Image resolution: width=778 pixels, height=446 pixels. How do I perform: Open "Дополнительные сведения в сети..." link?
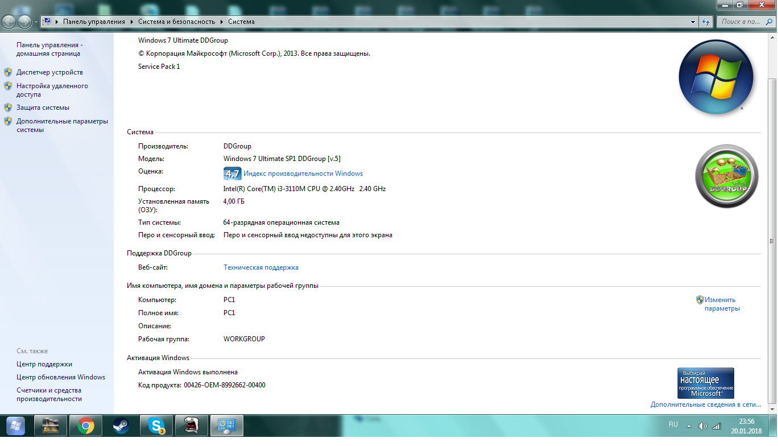click(x=706, y=404)
